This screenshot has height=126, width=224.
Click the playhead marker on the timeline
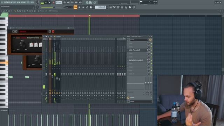tap(90, 16)
